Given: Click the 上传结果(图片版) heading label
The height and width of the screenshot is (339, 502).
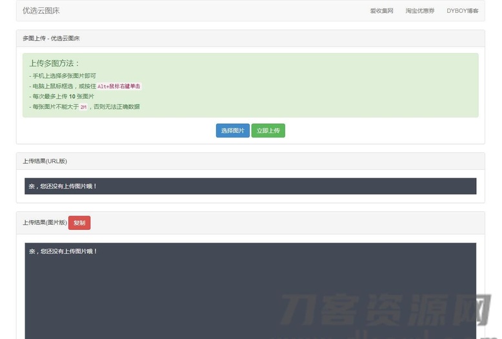Looking at the screenshot, I should point(45,223).
